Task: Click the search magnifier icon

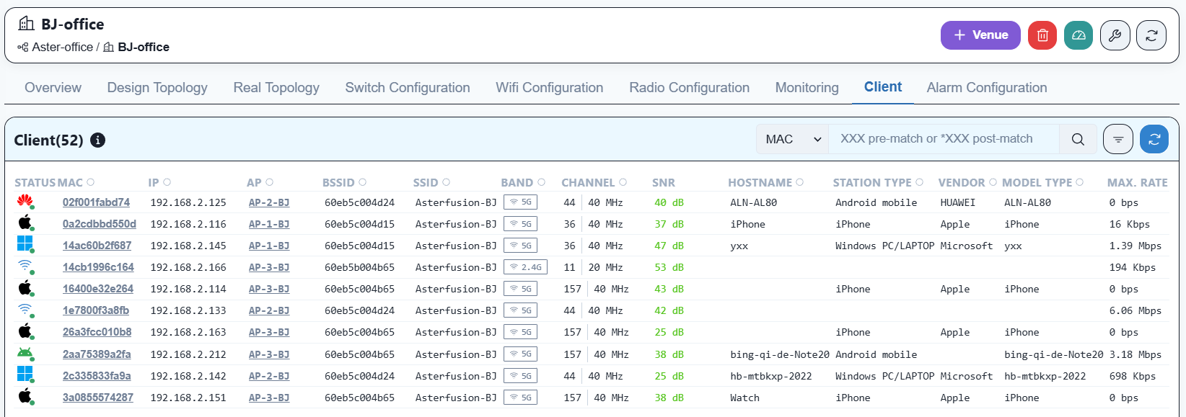Action: 1078,139
